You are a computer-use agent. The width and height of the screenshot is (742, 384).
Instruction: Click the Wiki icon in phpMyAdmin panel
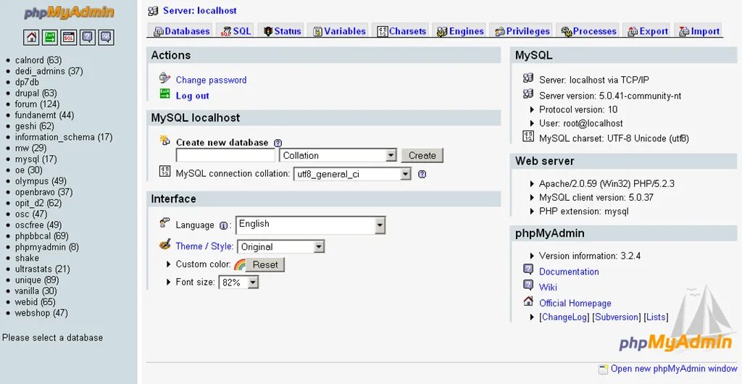pos(528,285)
